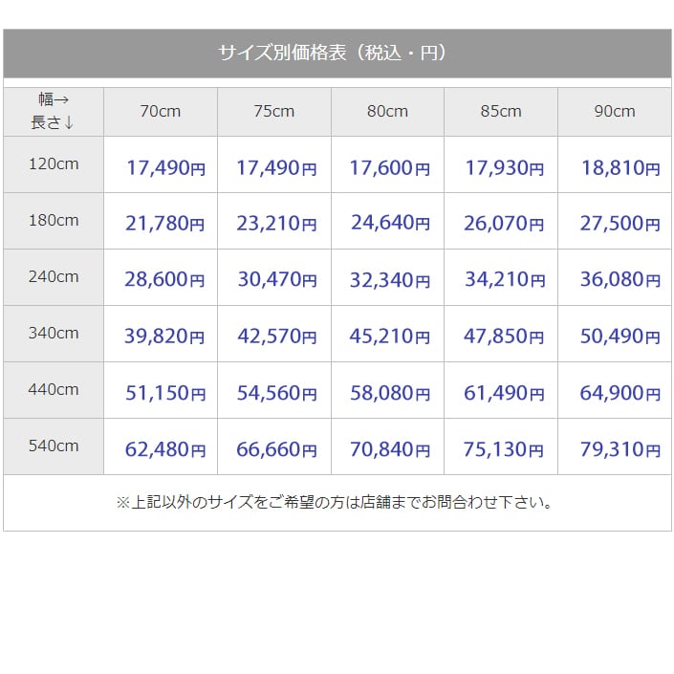
Task: Select the 70cm width column header
Action: (160, 112)
